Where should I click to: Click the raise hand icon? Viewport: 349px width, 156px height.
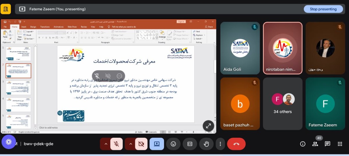pyautogui.click(x=206, y=144)
